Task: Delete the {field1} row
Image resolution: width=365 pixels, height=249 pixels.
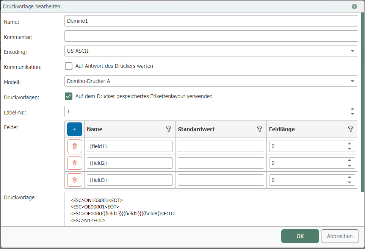Action: (x=75, y=146)
